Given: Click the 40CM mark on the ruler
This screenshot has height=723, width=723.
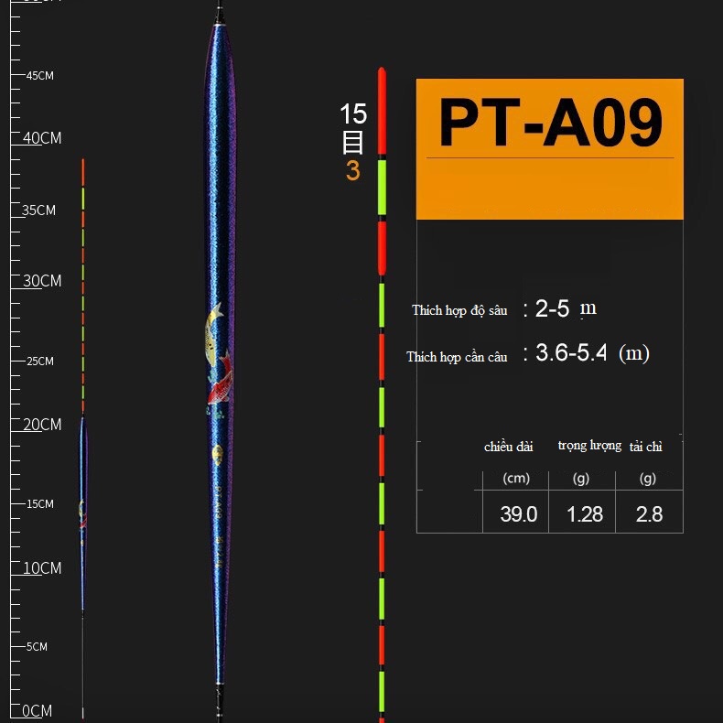Looking at the screenshot, I should (x=41, y=138).
